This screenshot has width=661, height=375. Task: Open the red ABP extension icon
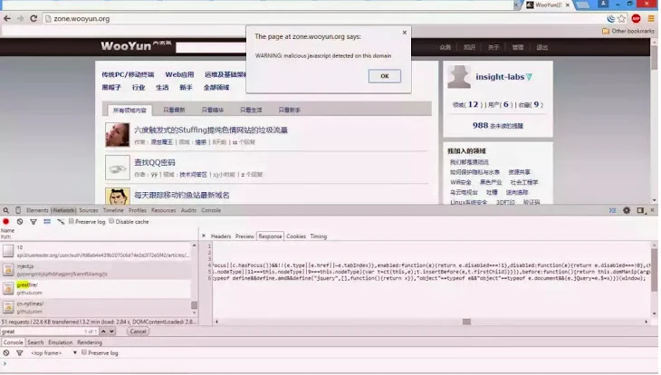(x=637, y=18)
